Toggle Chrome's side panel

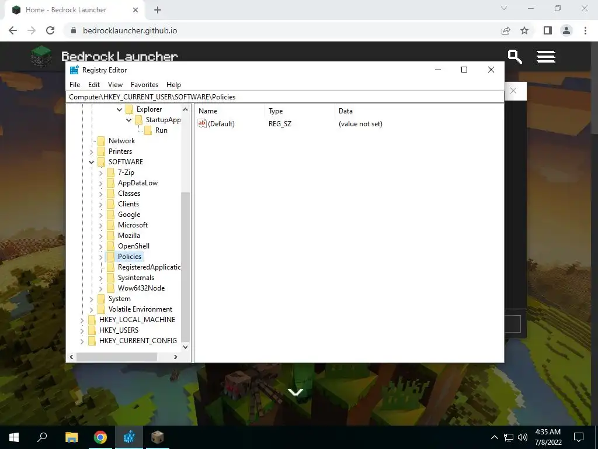click(x=548, y=30)
